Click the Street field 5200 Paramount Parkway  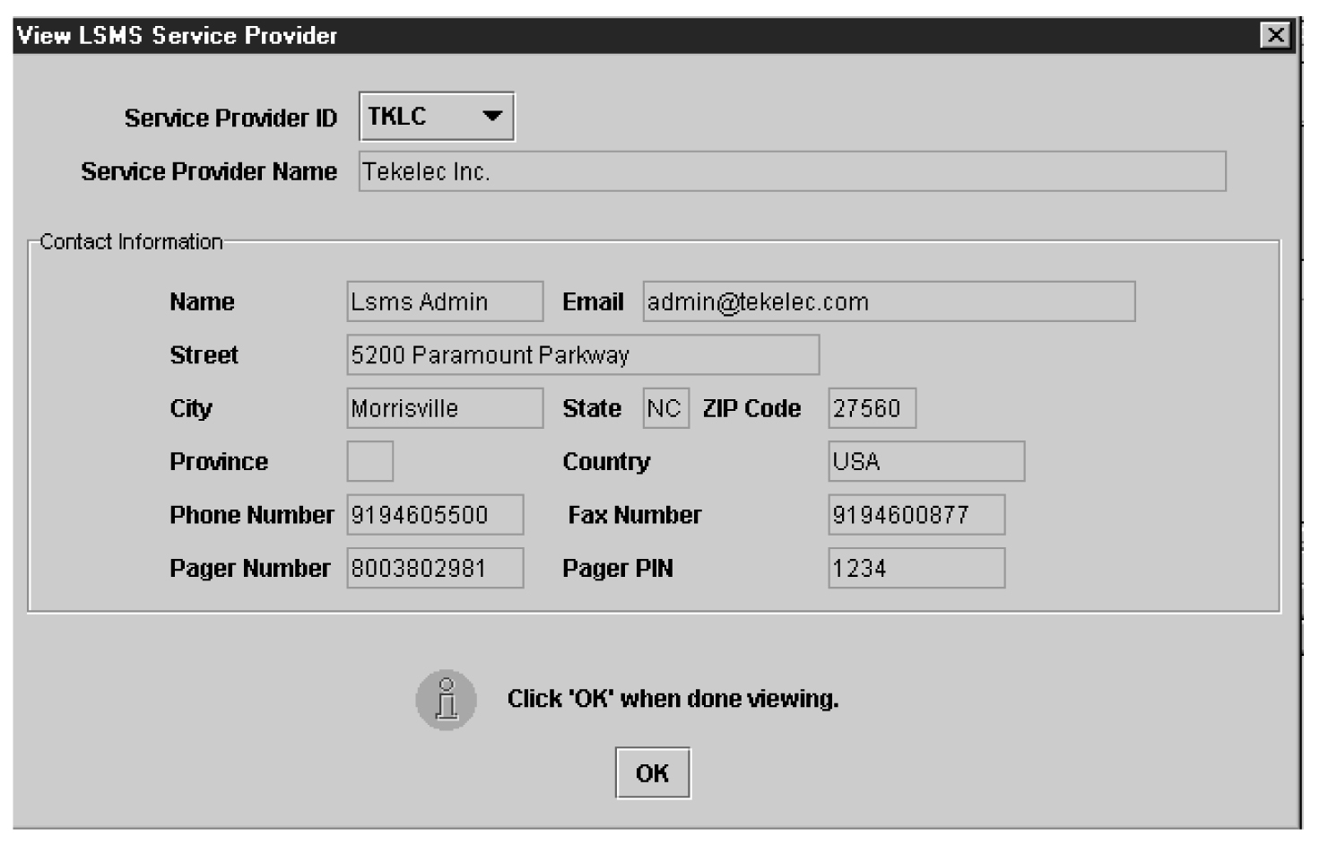(583, 354)
